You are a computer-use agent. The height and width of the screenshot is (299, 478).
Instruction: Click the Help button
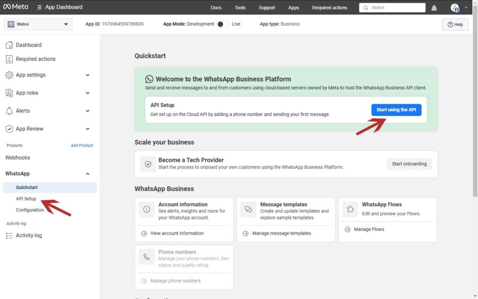tap(455, 24)
